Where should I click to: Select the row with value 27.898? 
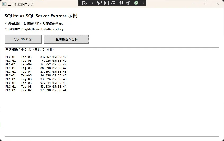click(36, 72)
